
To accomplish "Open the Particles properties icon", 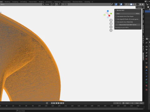I will pos(147,73).
